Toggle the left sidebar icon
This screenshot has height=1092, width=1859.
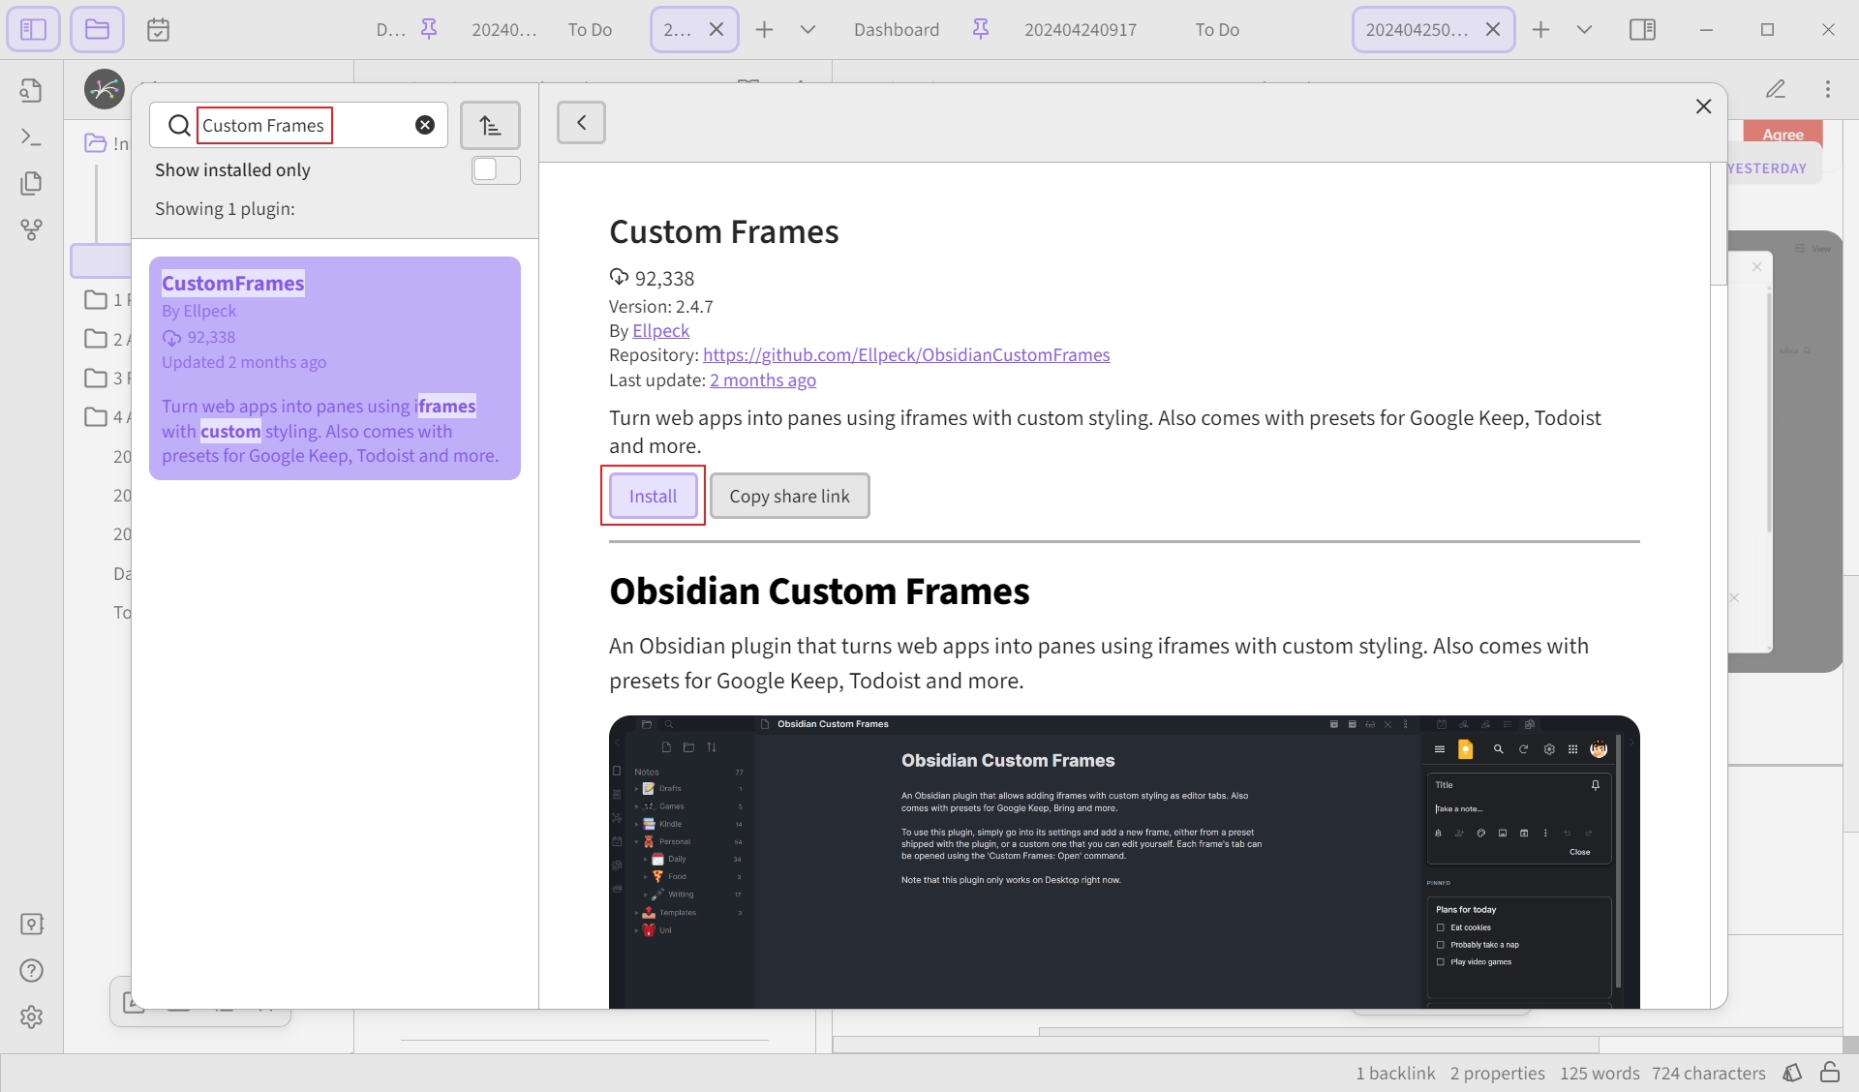click(x=33, y=29)
